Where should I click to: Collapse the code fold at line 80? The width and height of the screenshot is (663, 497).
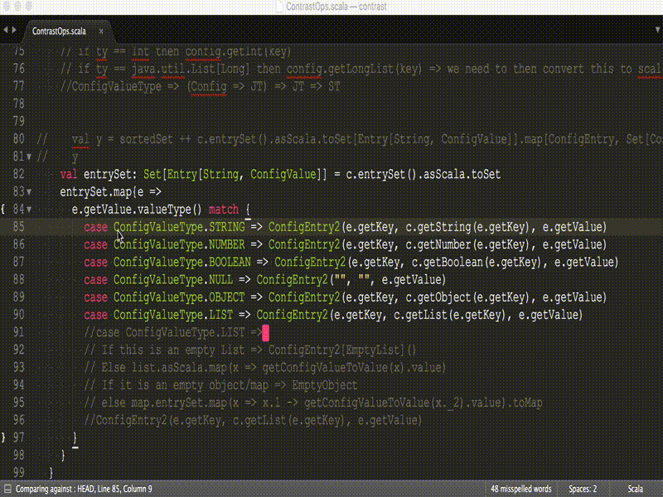(28, 138)
